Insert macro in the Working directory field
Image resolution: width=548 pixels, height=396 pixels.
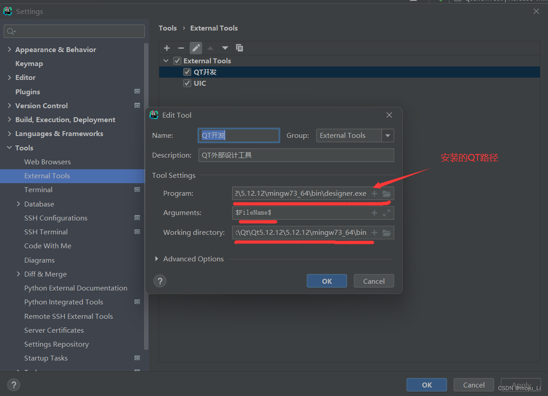tap(374, 233)
